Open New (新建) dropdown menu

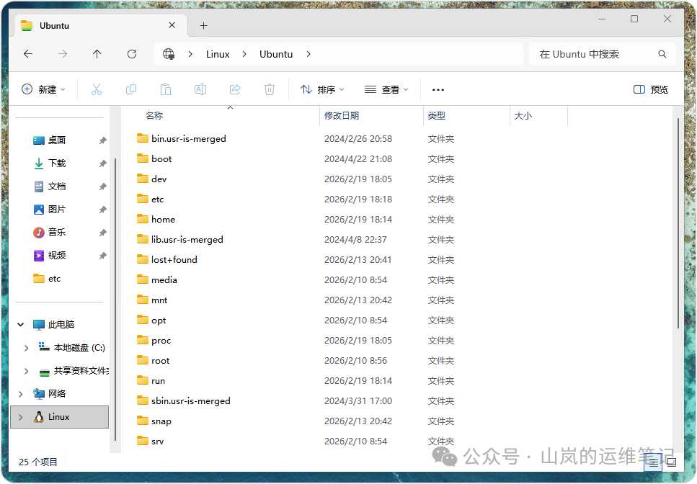43,90
